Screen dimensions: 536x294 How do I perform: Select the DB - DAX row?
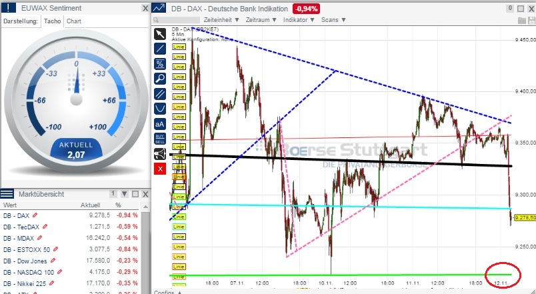coord(71,215)
